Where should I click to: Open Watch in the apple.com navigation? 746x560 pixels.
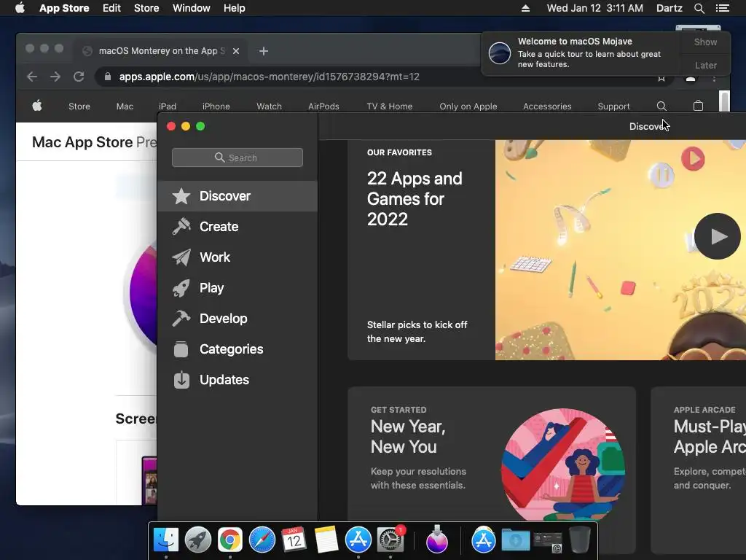(270, 106)
